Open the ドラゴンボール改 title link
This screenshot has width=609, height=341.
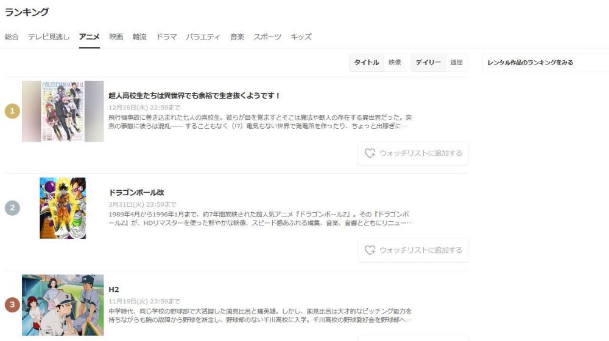coord(136,193)
